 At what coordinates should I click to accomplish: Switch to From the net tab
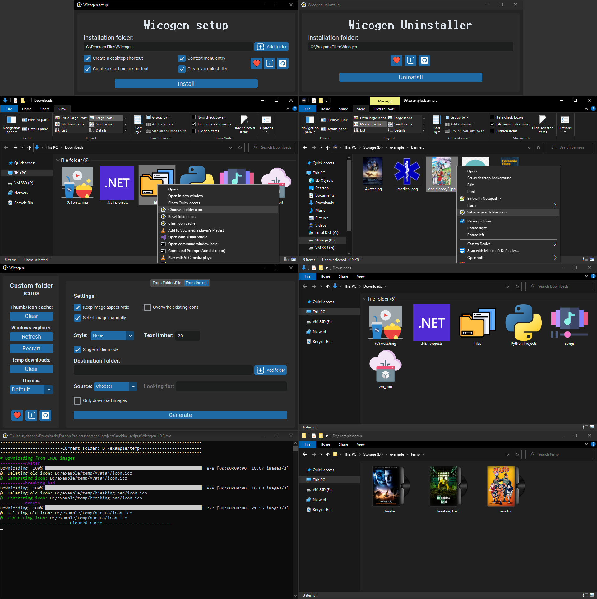coord(197,283)
